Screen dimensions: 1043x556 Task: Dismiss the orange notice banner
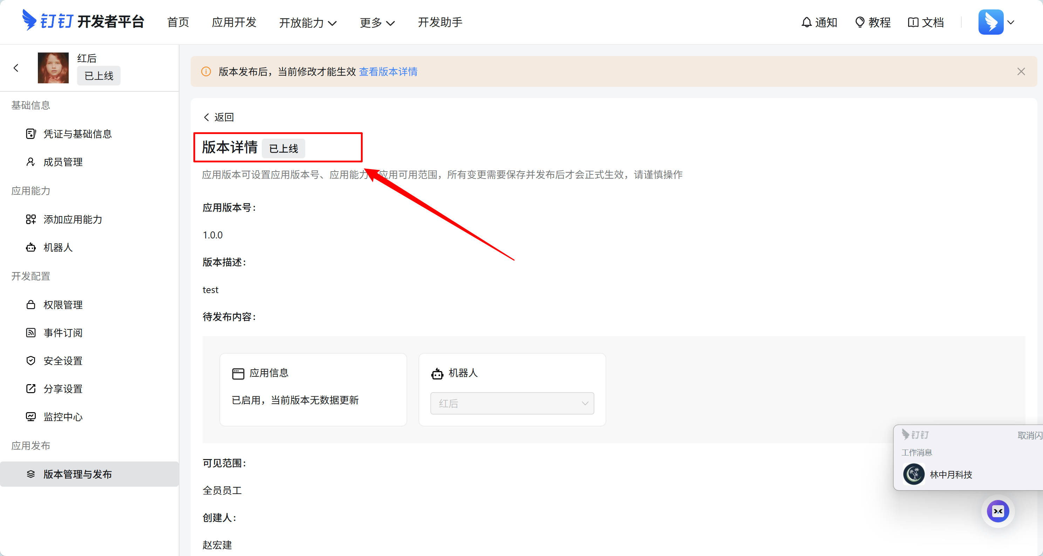(1021, 71)
